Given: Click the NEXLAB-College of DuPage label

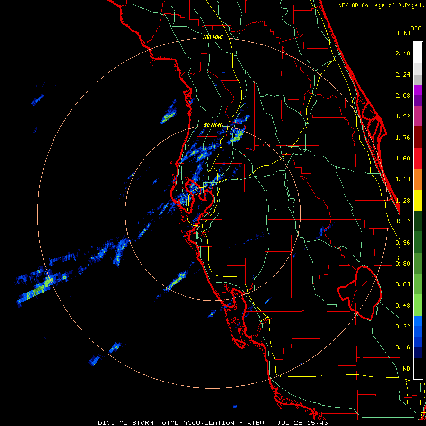Looking at the screenshot, I should [381, 5].
